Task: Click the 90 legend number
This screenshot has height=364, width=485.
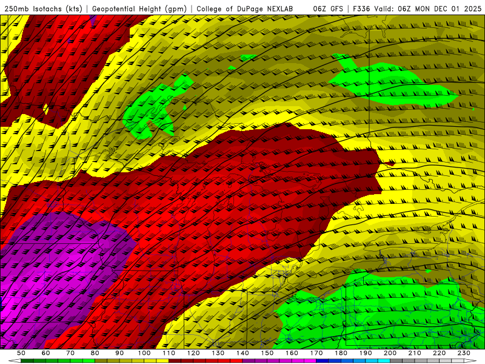Action: click(119, 353)
